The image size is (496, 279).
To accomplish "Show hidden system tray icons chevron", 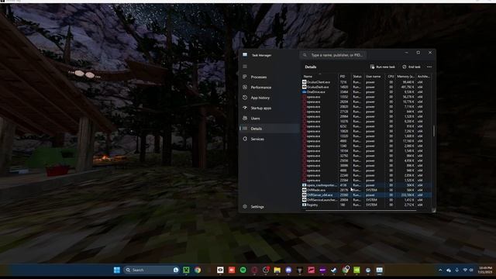I will coord(440,270).
